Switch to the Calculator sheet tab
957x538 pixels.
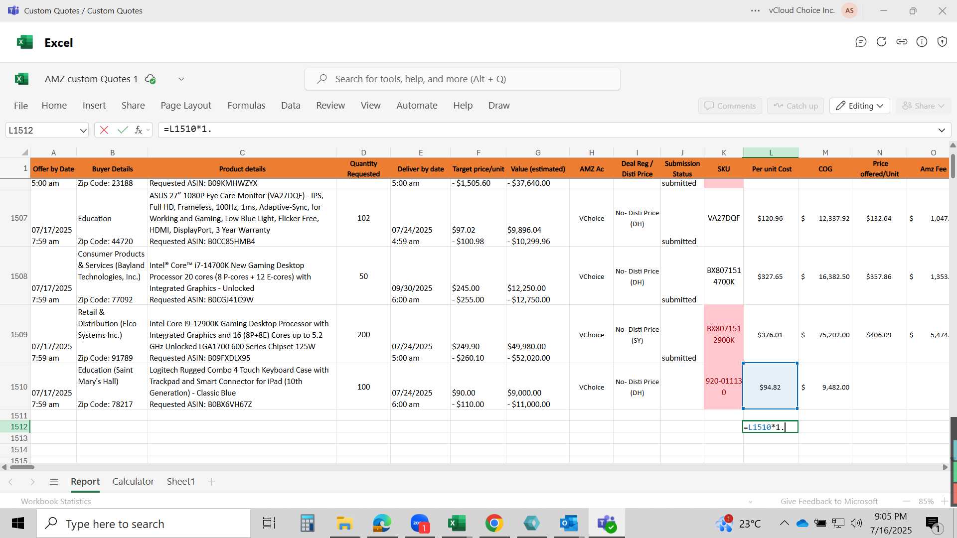pyautogui.click(x=133, y=482)
